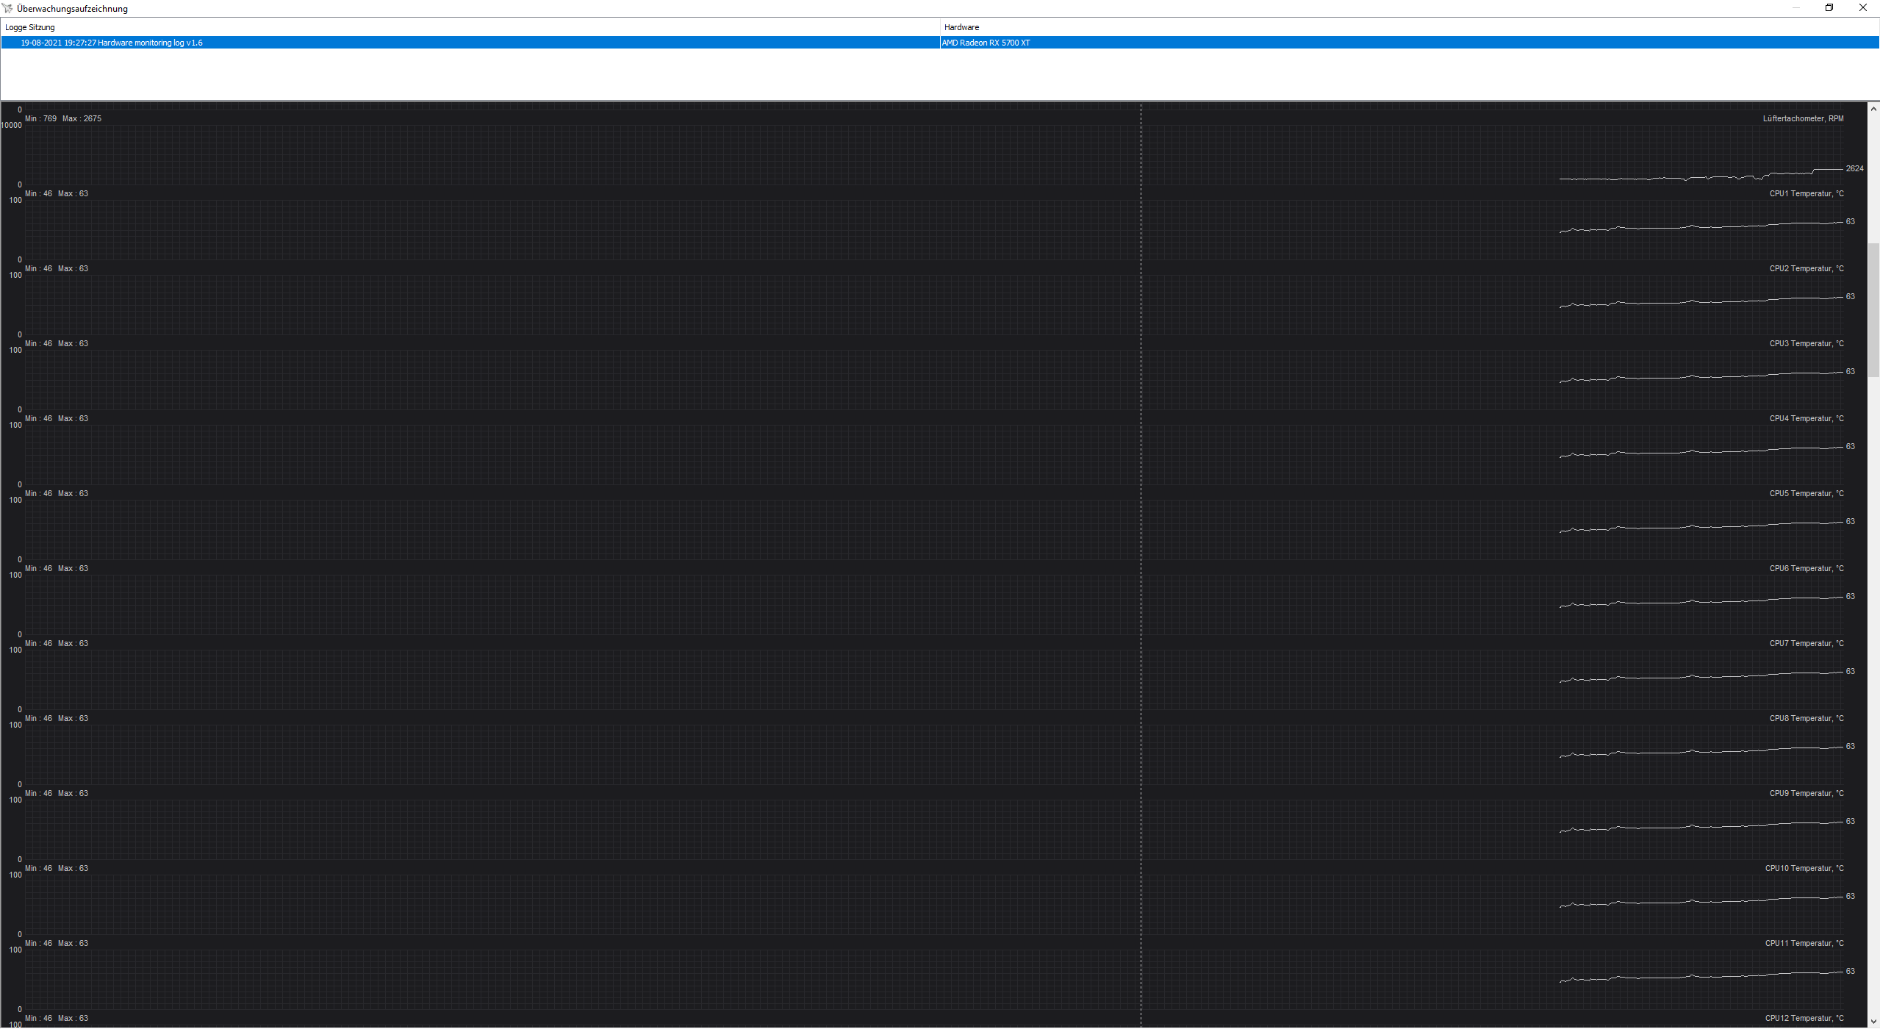Viewport: 1880px width, 1029px height.
Task: Click the restore window icon
Action: tap(1829, 9)
